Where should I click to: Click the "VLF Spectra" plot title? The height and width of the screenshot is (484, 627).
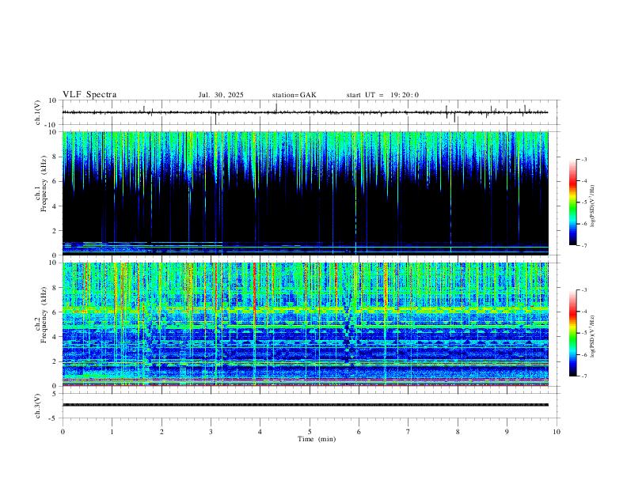click(89, 95)
